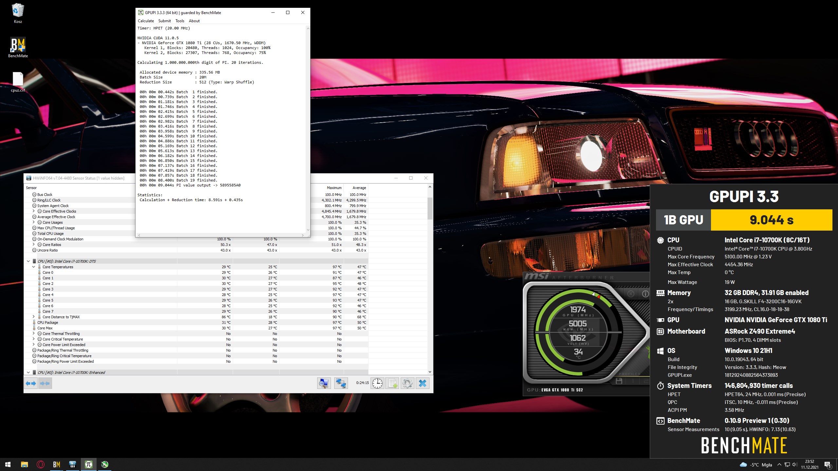Expand Core Power Limit Exceeded row
The height and width of the screenshot is (471, 838).
[33, 345]
